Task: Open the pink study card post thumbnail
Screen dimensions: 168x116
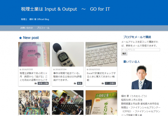Action: (34, 54)
